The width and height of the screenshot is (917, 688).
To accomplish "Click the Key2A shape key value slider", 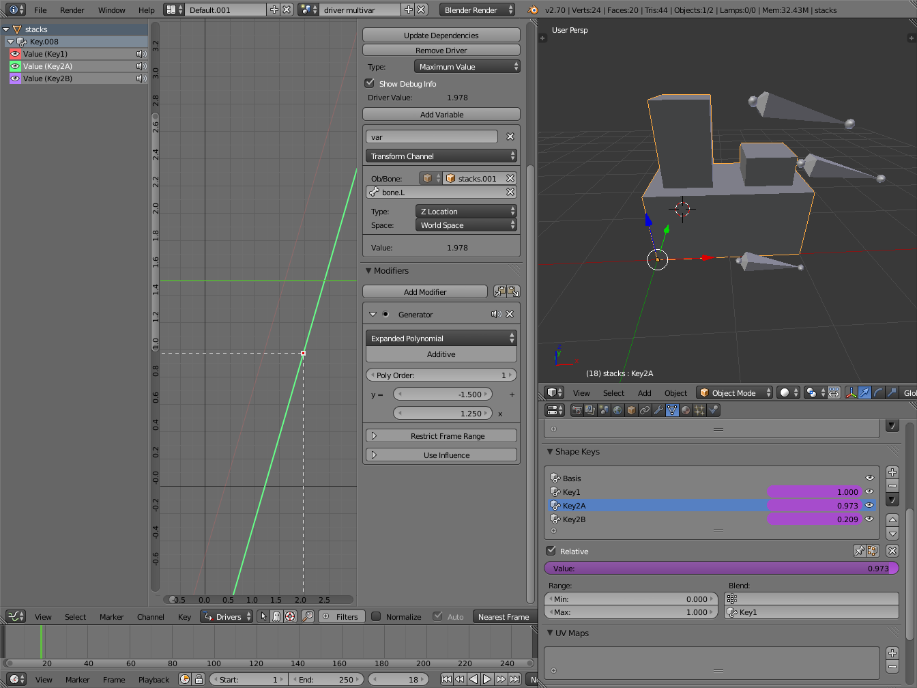I will coord(814,506).
